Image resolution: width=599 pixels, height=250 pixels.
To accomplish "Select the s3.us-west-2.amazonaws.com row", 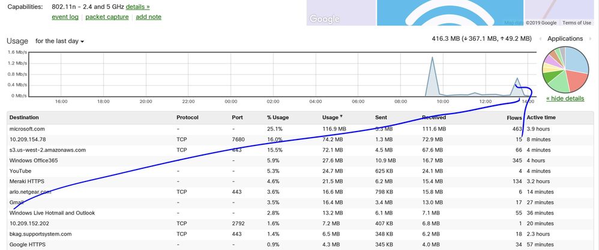I will (47, 150).
